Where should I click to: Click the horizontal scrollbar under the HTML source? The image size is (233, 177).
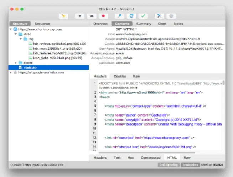[147, 153]
